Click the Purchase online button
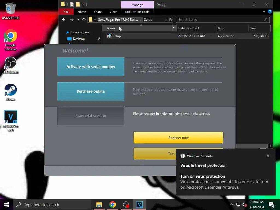 91,91
